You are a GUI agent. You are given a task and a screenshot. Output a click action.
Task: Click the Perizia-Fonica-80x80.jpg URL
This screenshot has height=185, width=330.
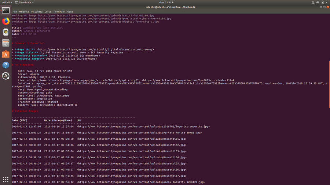(139, 133)
